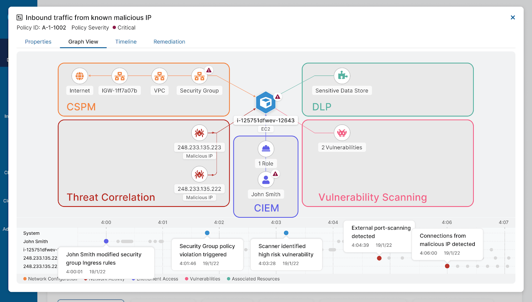Open the Remediation tab

(x=169, y=41)
